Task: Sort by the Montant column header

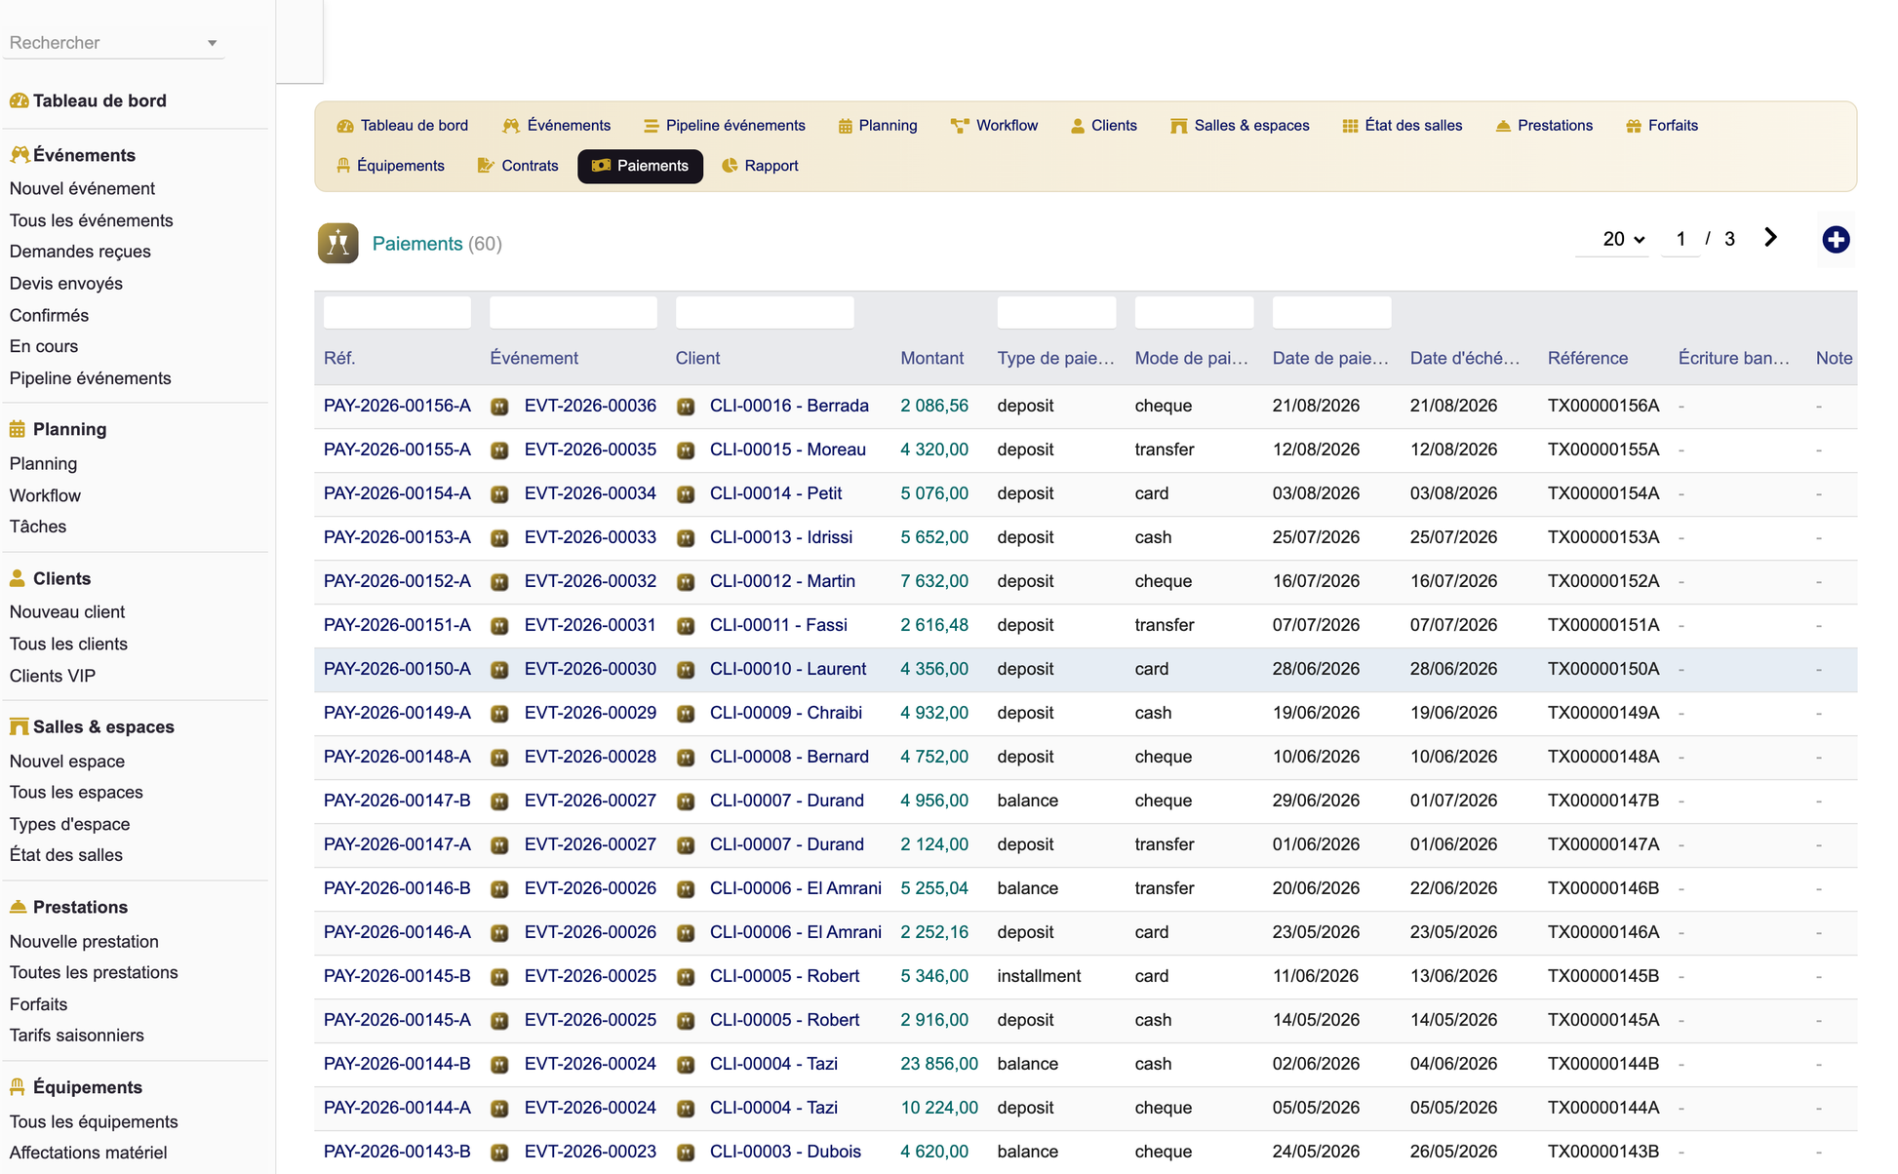Action: pyautogui.click(x=931, y=358)
